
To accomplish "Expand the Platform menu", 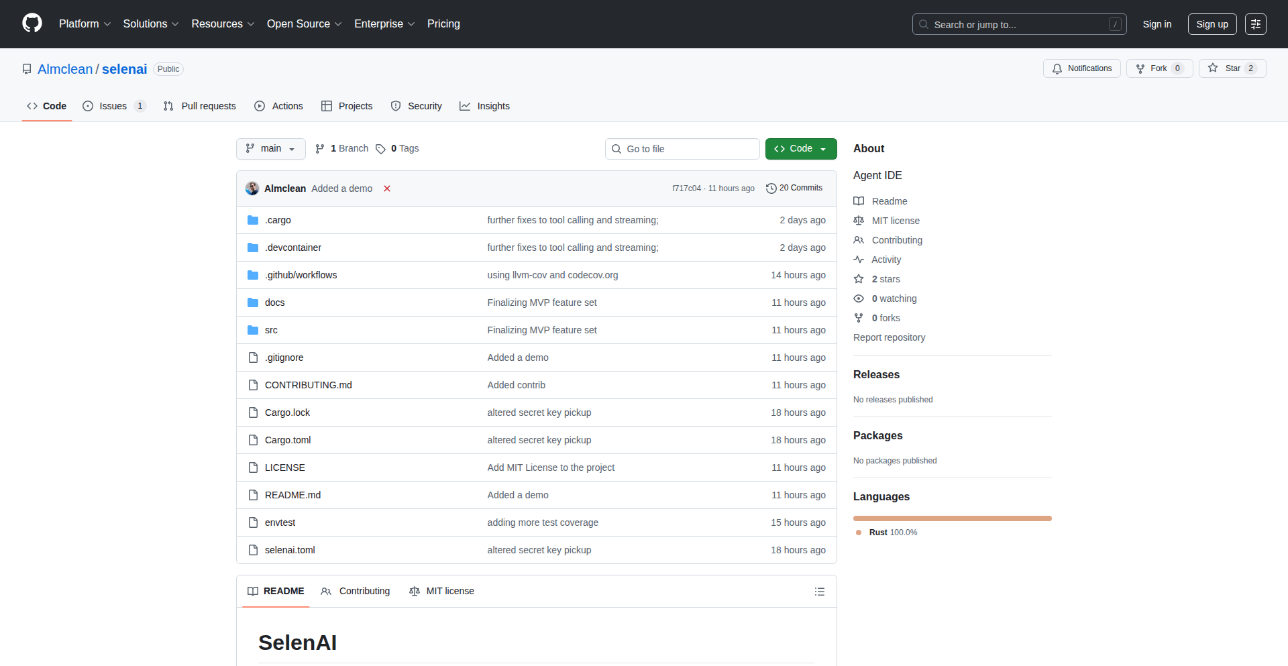I will click(85, 24).
